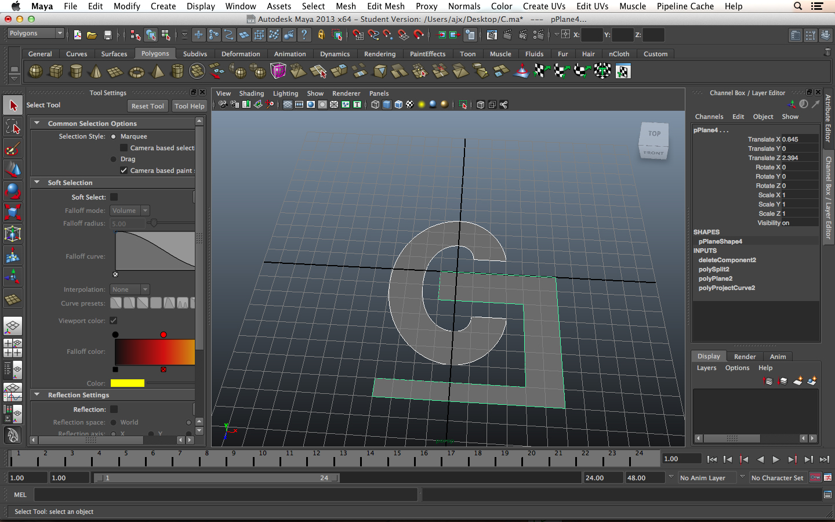Open the Edit Mesh menu
Image resolution: width=835 pixels, height=522 pixels.
(386, 6)
